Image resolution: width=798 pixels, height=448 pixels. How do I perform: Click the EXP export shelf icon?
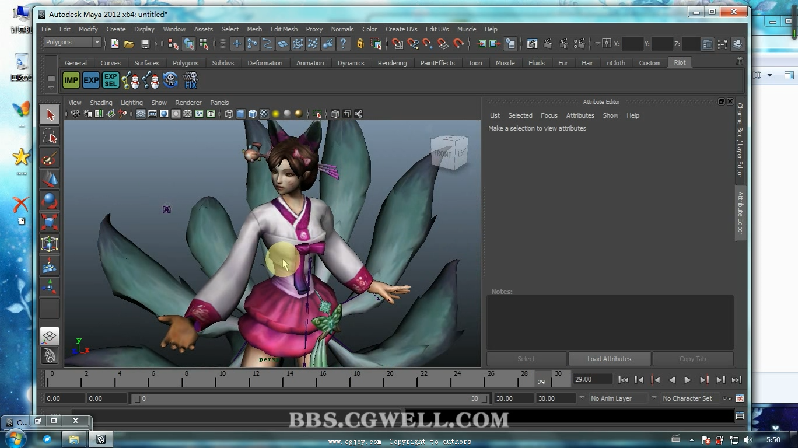click(x=91, y=80)
